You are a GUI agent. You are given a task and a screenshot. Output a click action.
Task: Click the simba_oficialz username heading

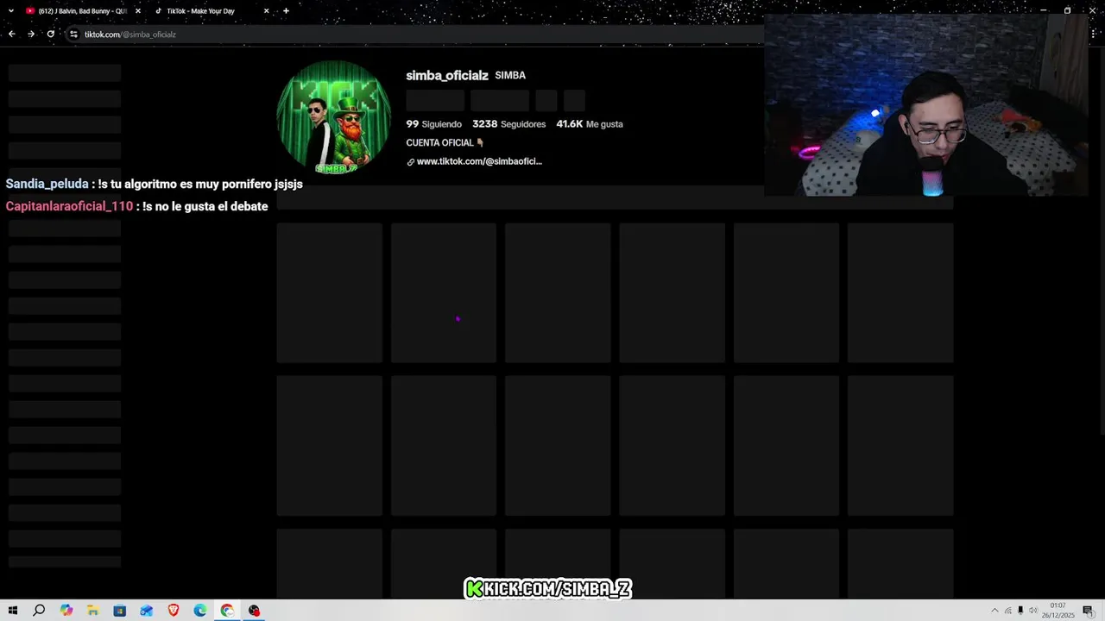coord(447,76)
